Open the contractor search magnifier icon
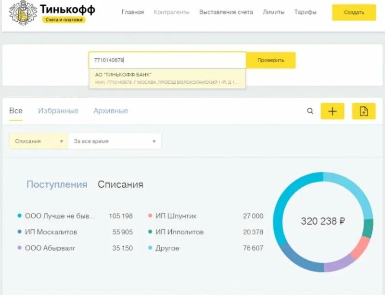Screen dimensions: 385x295 coord(310,111)
